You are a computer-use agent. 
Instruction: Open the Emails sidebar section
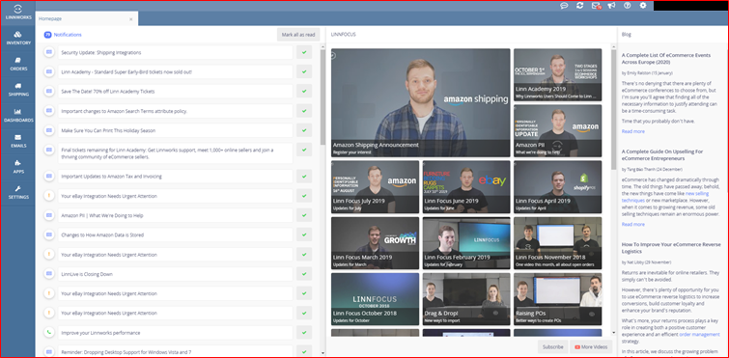click(17, 141)
